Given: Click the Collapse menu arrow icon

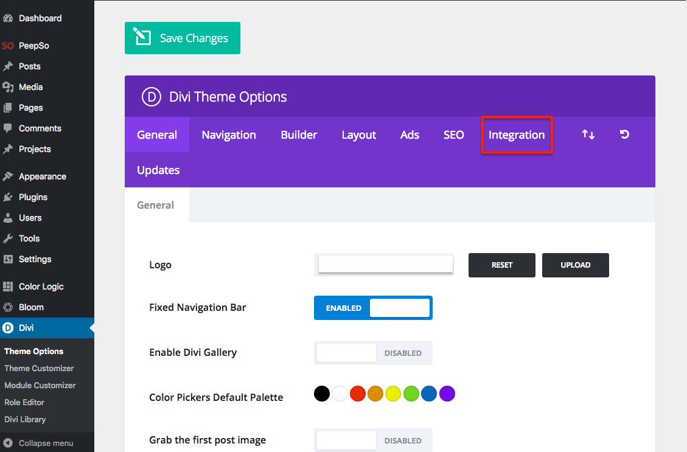Looking at the screenshot, I should click(x=8, y=443).
